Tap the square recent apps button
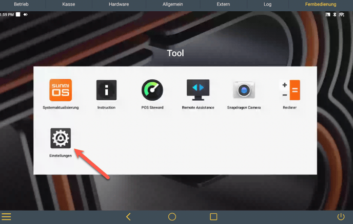This screenshot has width=353, height=224. pyautogui.click(x=213, y=217)
